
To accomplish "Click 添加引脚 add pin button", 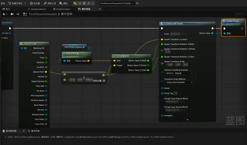I will pos(99,81).
